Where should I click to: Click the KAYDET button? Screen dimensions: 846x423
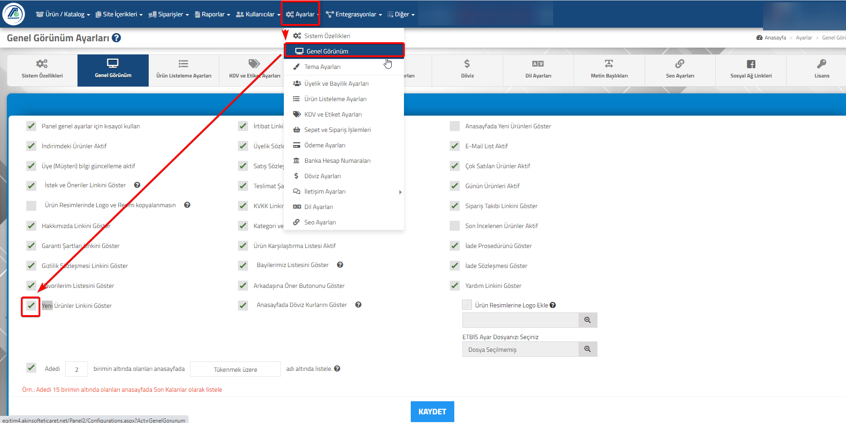pyautogui.click(x=433, y=412)
